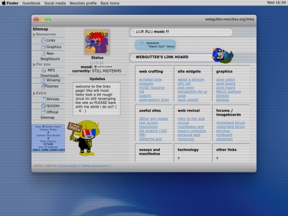Open the HUGE recource list link
The image size is (288, 216).
pos(151,90)
